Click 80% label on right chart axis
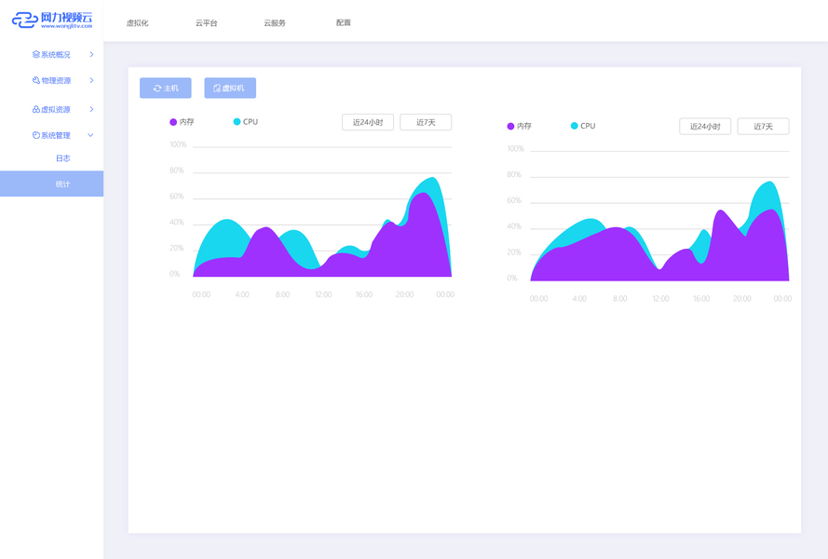This screenshot has height=559, width=828. coord(514,174)
